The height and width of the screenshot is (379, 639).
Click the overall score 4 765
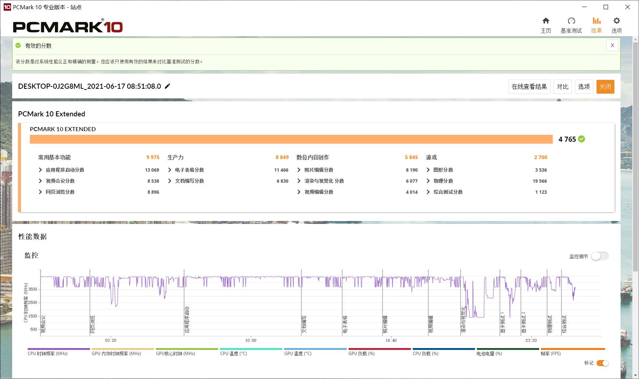[567, 139]
